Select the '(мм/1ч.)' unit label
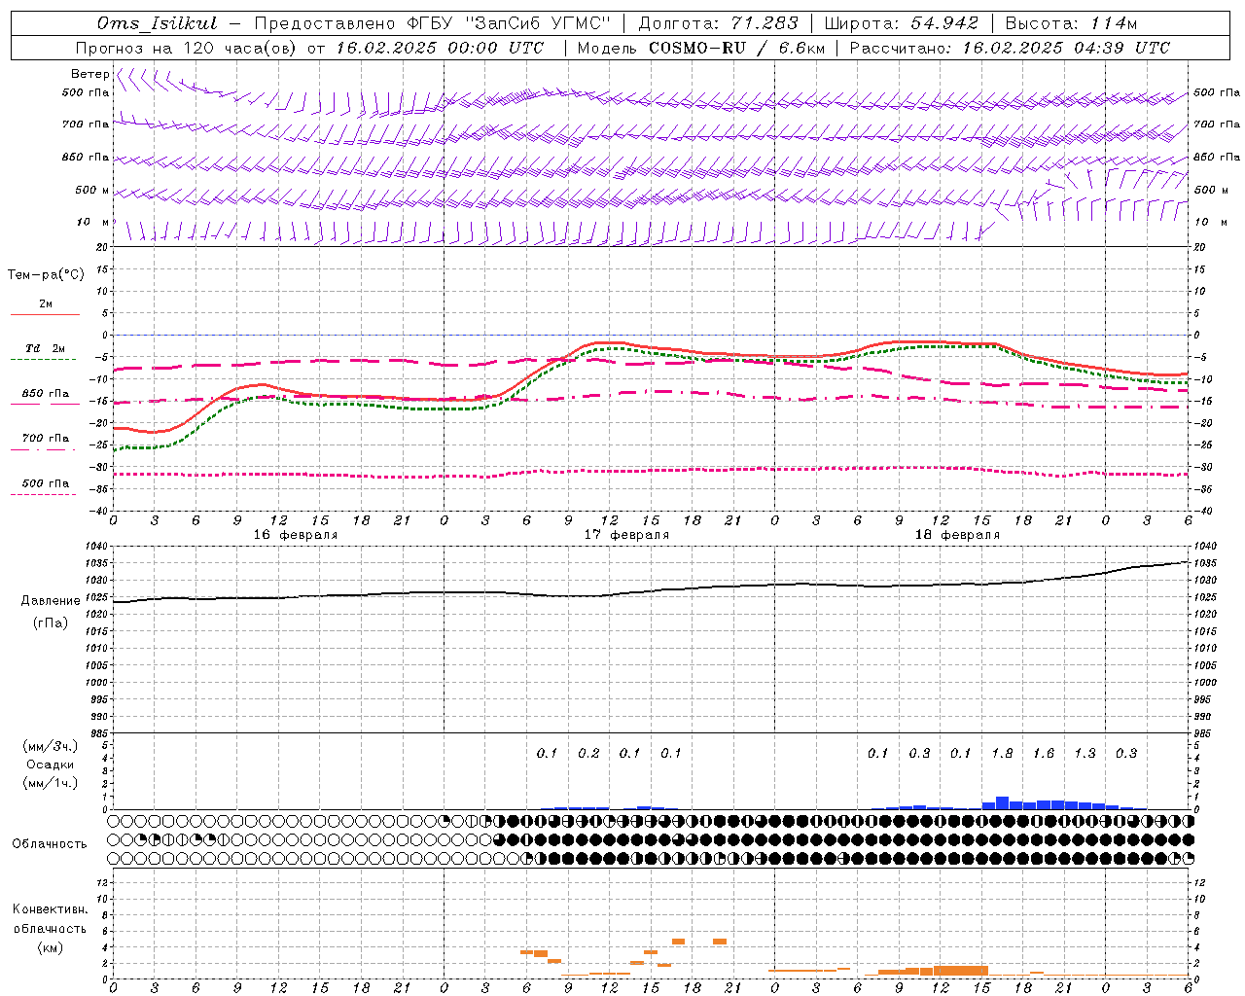 tap(50, 783)
